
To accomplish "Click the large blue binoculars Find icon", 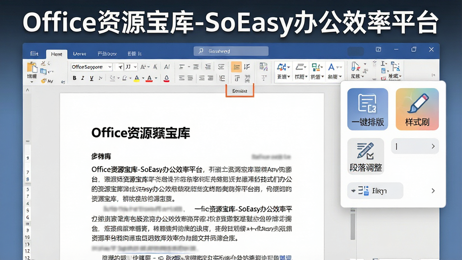I will (282, 67).
